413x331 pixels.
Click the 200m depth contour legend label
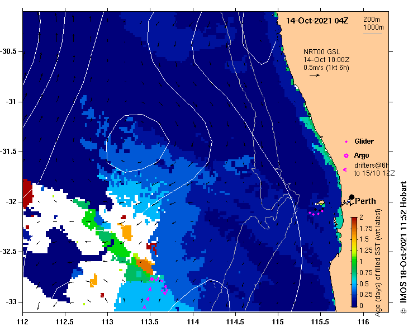(x=372, y=19)
